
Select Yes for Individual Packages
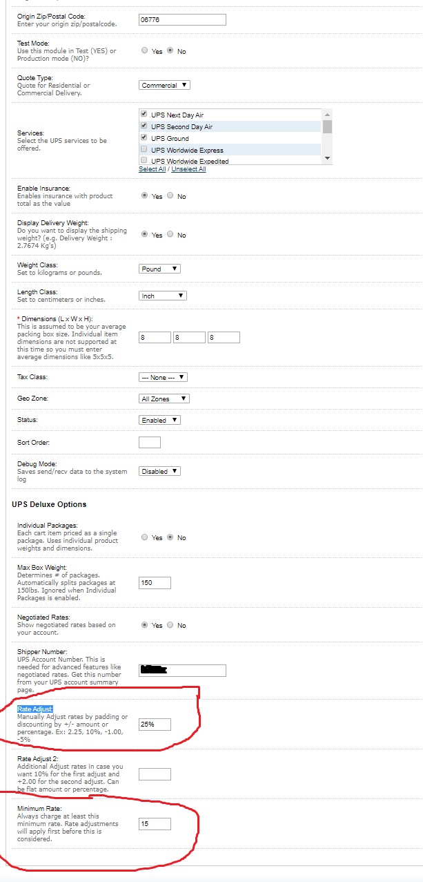[144, 537]
